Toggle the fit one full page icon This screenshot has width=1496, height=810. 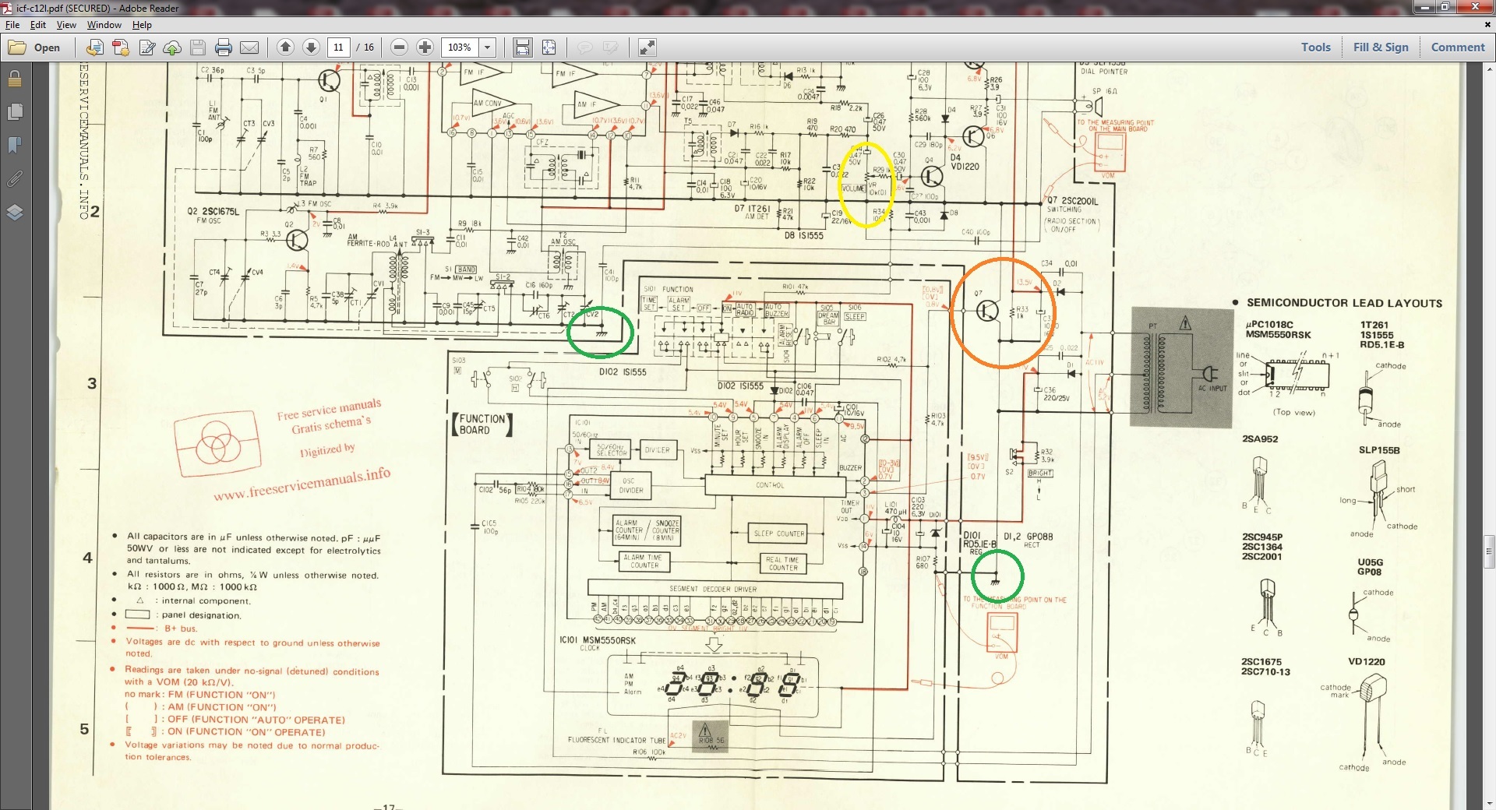pos(549,48)
